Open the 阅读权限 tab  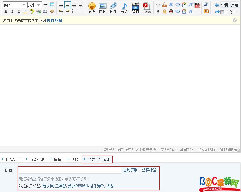tap(35, 160)
